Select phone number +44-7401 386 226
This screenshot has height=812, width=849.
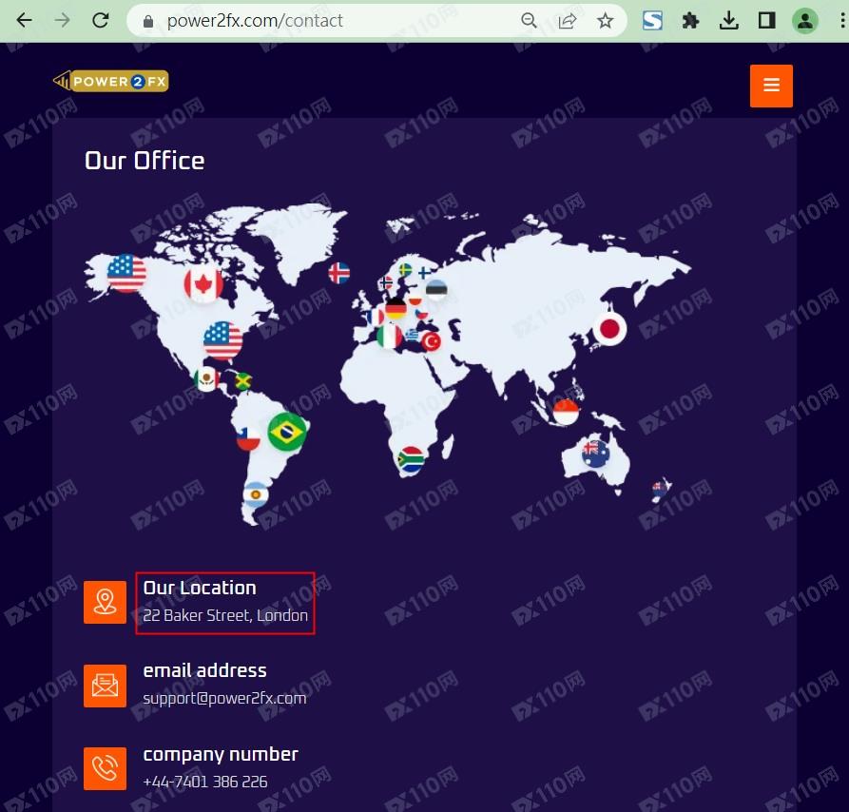click(205, 782)
